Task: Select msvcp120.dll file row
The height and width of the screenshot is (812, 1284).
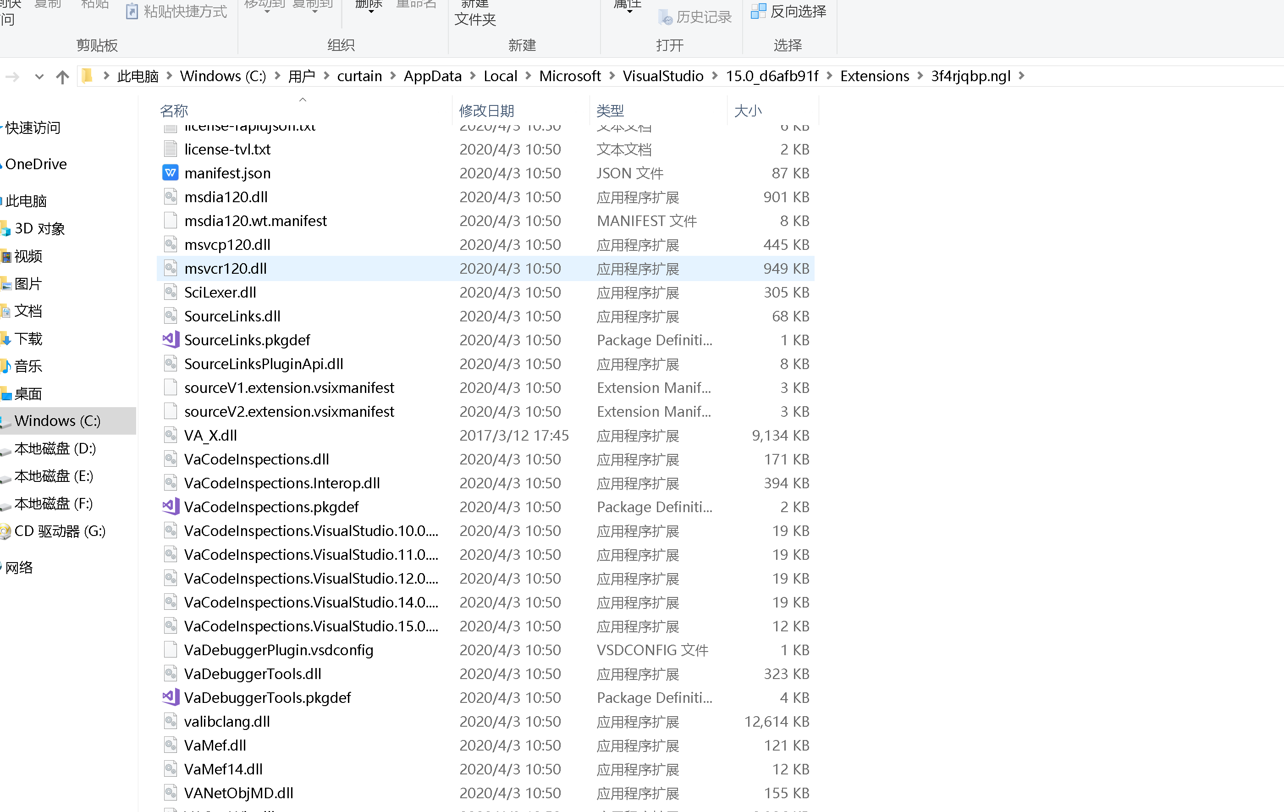Action: pos(228,245)
